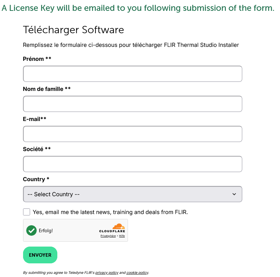Click the Cloudflare cloud logo
This screenshot has width=280, height=277.
[119, 227]
